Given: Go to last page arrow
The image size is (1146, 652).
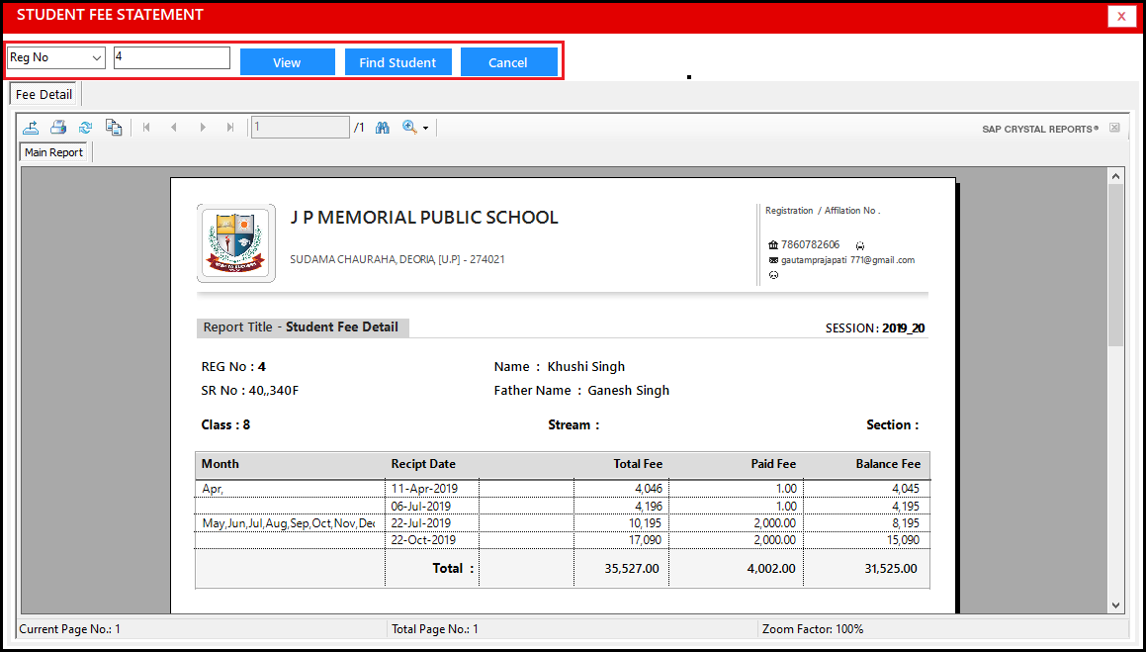Looking at the screenshot, I should click(230, 128).
